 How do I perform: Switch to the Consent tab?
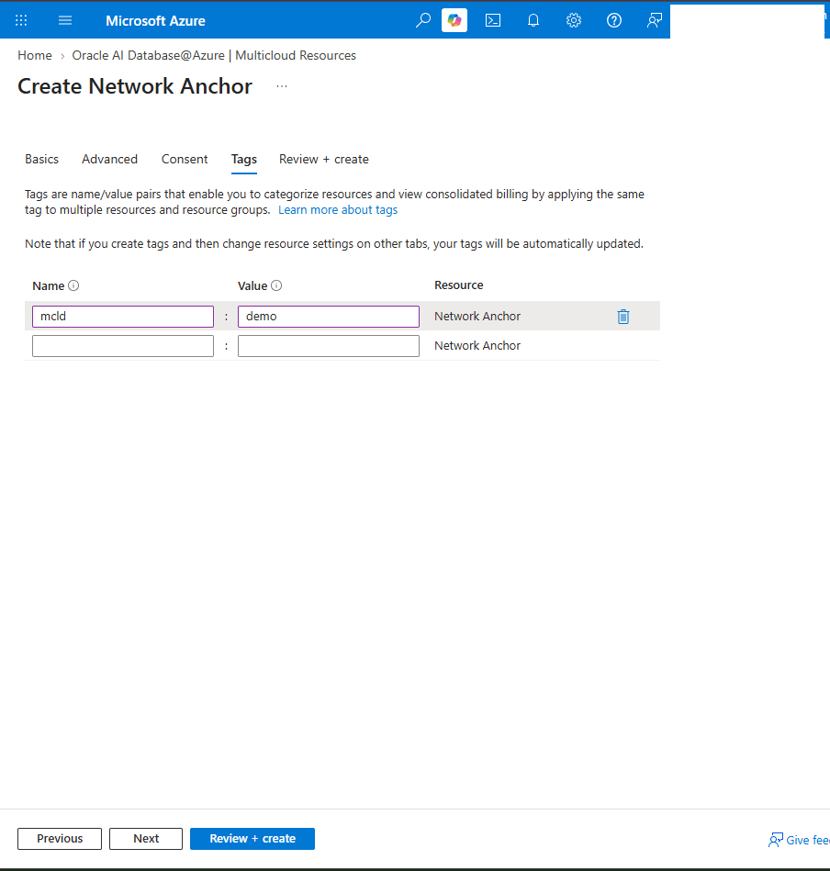(x=185, y=159)
